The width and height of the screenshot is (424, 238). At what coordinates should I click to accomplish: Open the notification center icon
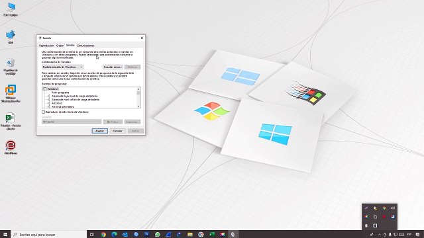(418, 235)
